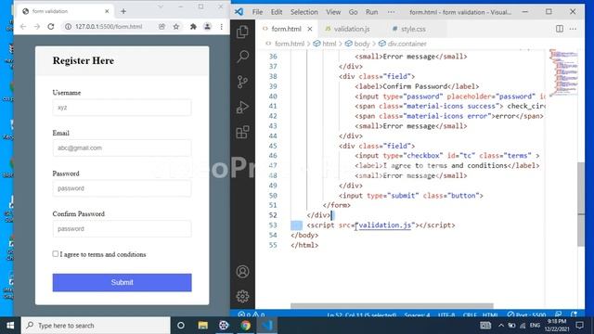Screen dimensions: 594x334
Task: Click the browser Back arrow
Action: click(23, 27)
